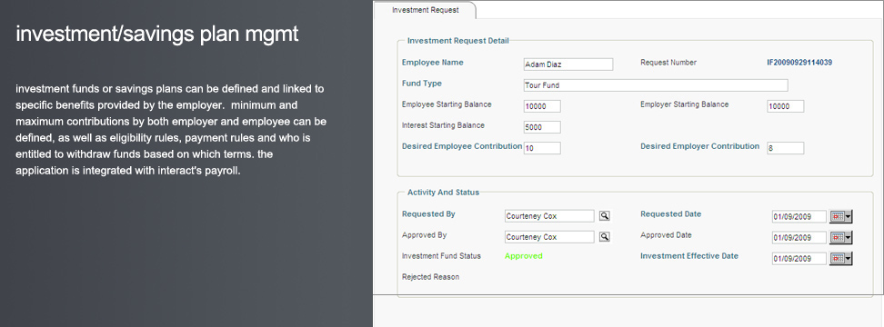Click the Interest Starting Balance field
884x327 pixels.
tap(542, 127)
